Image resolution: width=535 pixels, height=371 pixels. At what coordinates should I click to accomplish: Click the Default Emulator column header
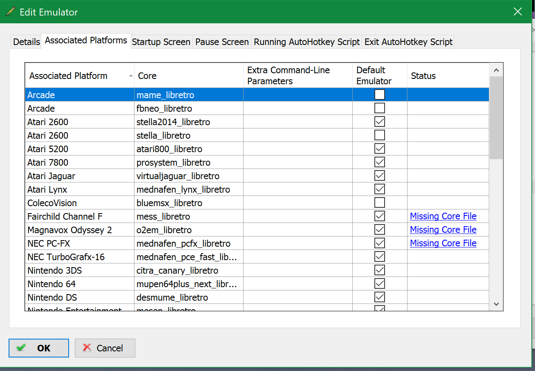pyautogui.click(x=380, y=76)
